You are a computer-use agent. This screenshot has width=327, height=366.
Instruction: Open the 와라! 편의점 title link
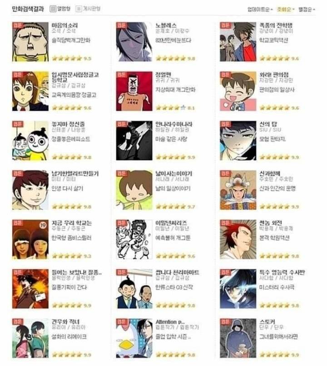pos(274,75)
